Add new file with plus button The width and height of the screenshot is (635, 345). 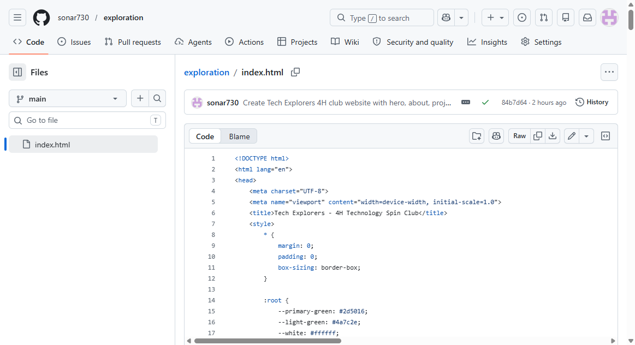click(140, 98)
